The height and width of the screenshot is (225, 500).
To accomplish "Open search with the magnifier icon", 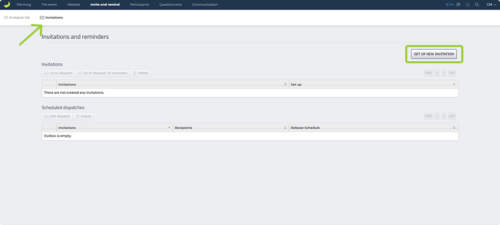I will (476, 5).
